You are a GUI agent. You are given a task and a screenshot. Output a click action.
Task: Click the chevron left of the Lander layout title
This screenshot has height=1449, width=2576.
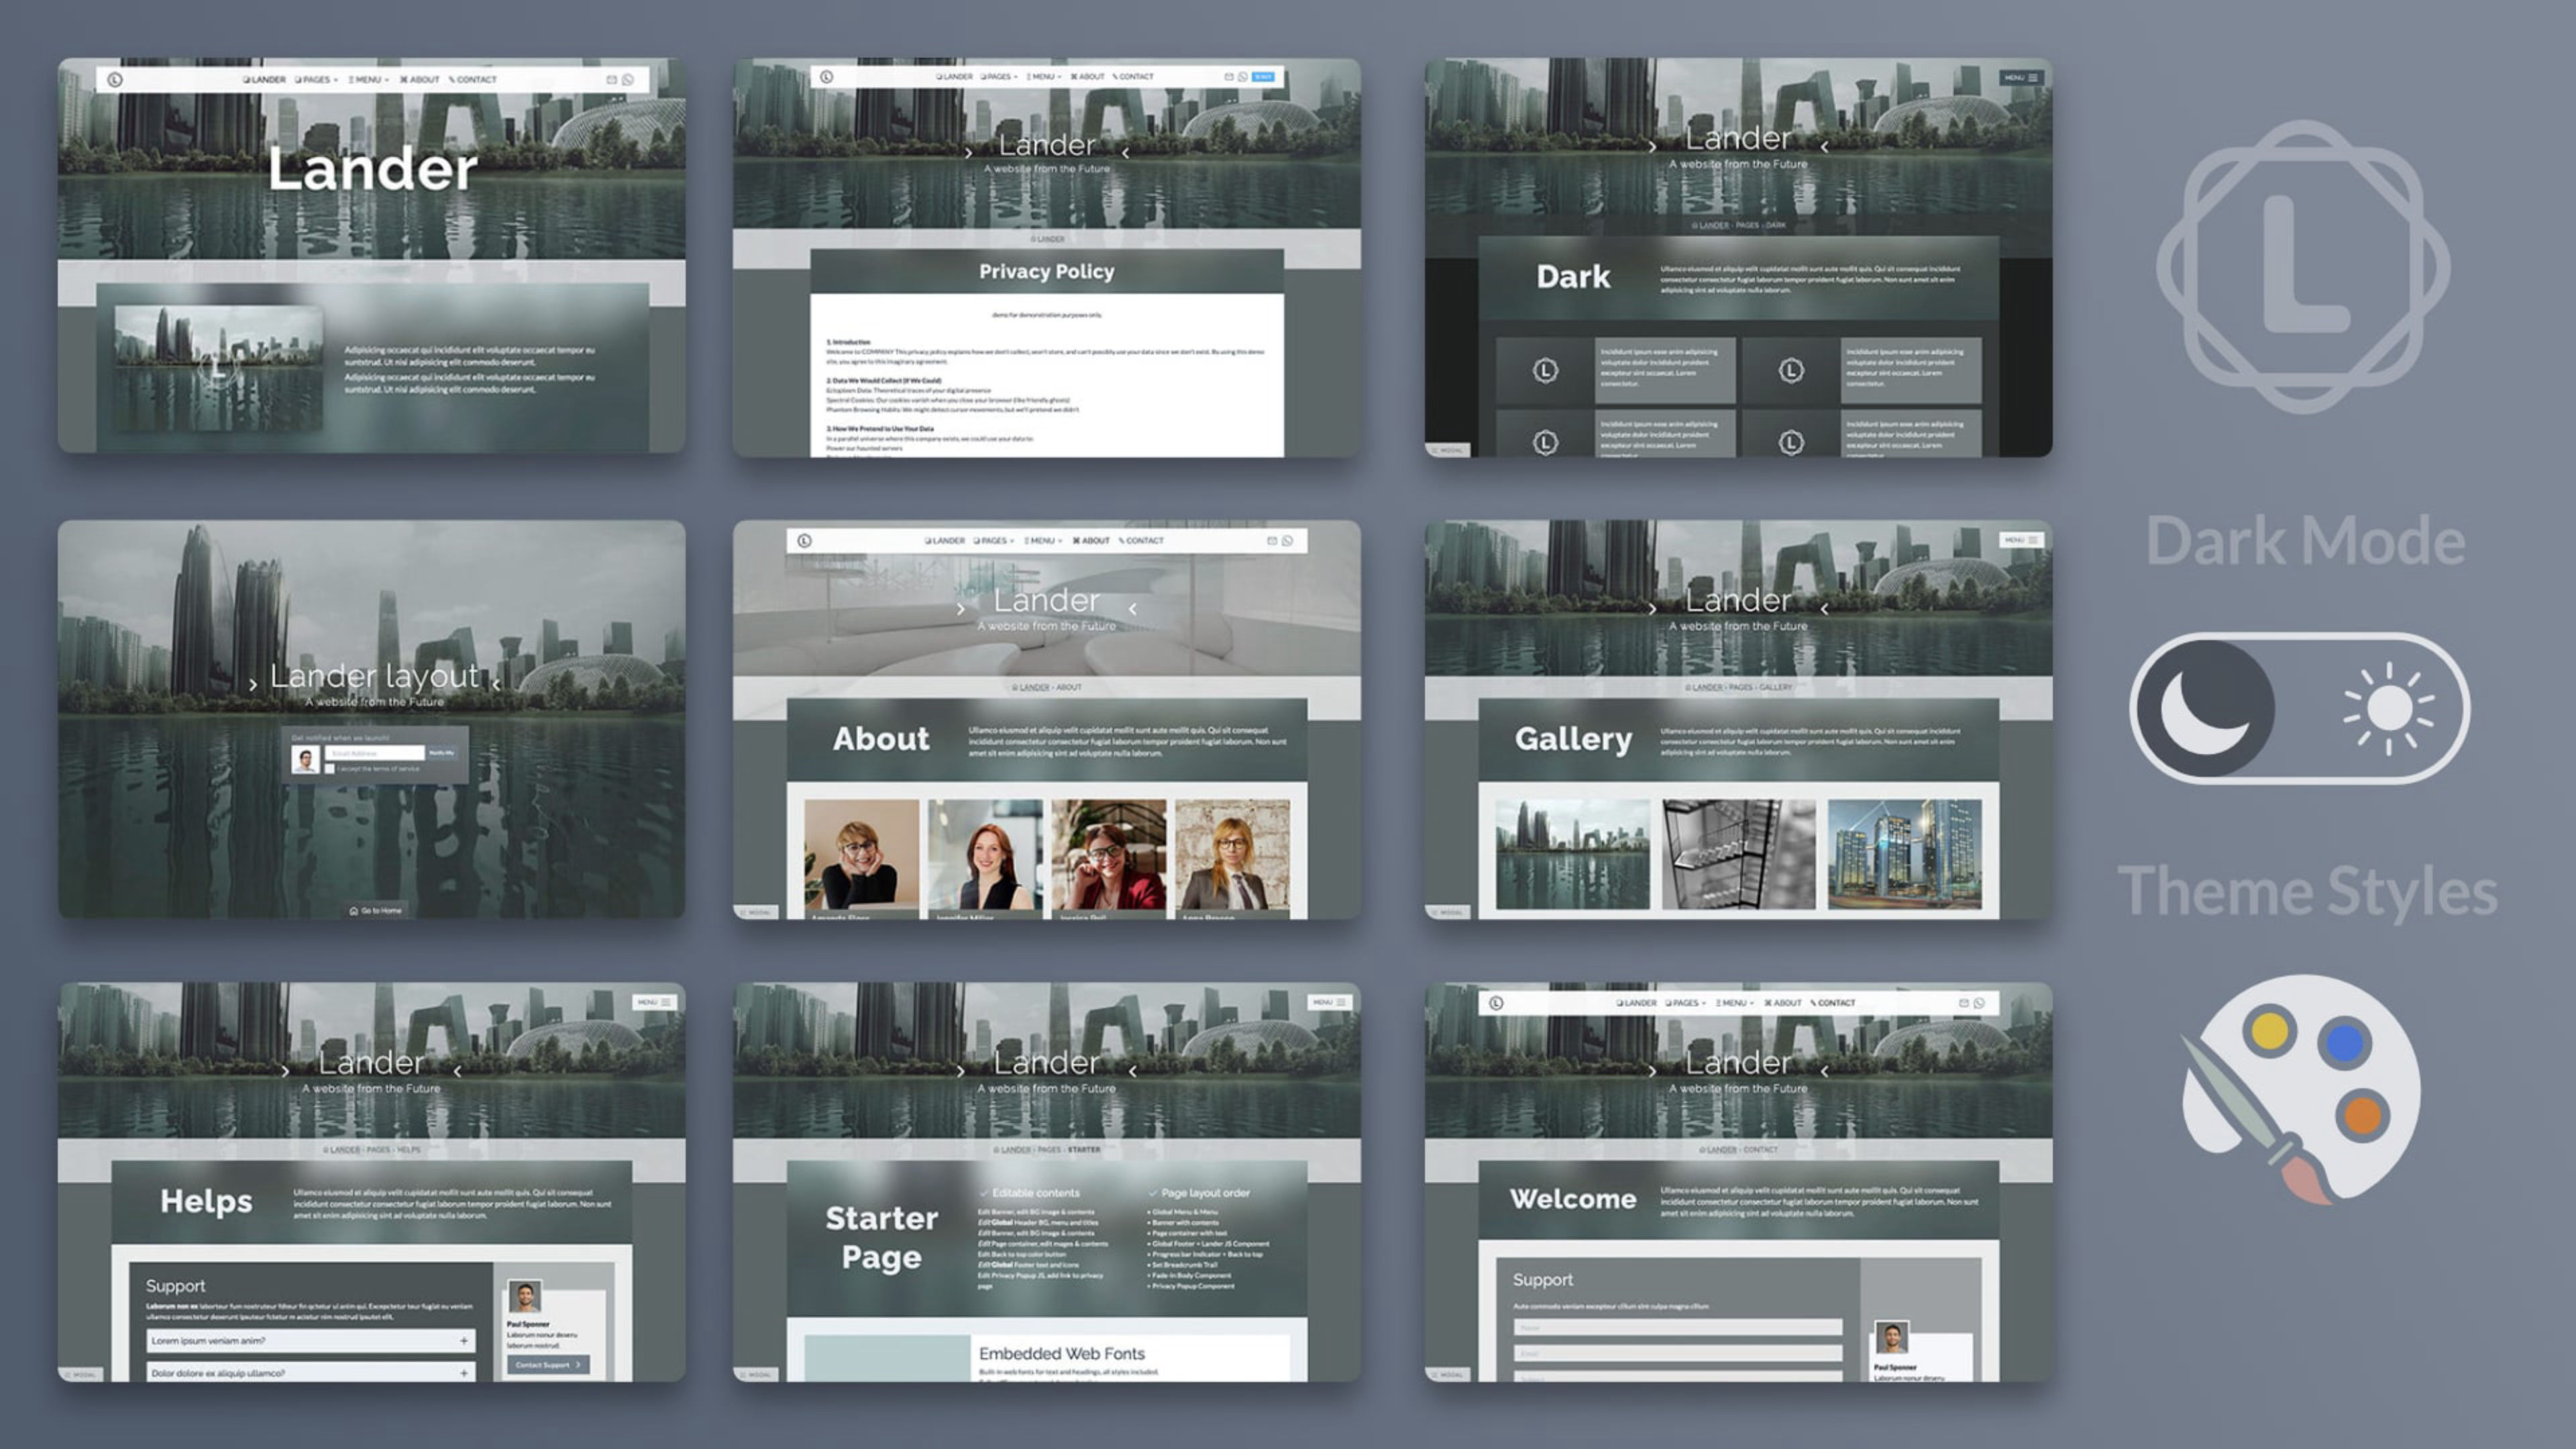coord(253,685)
